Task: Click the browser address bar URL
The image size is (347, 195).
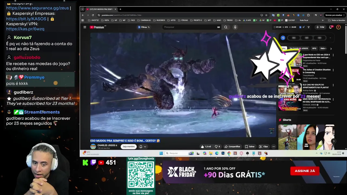Action: (x=121, y=15)
